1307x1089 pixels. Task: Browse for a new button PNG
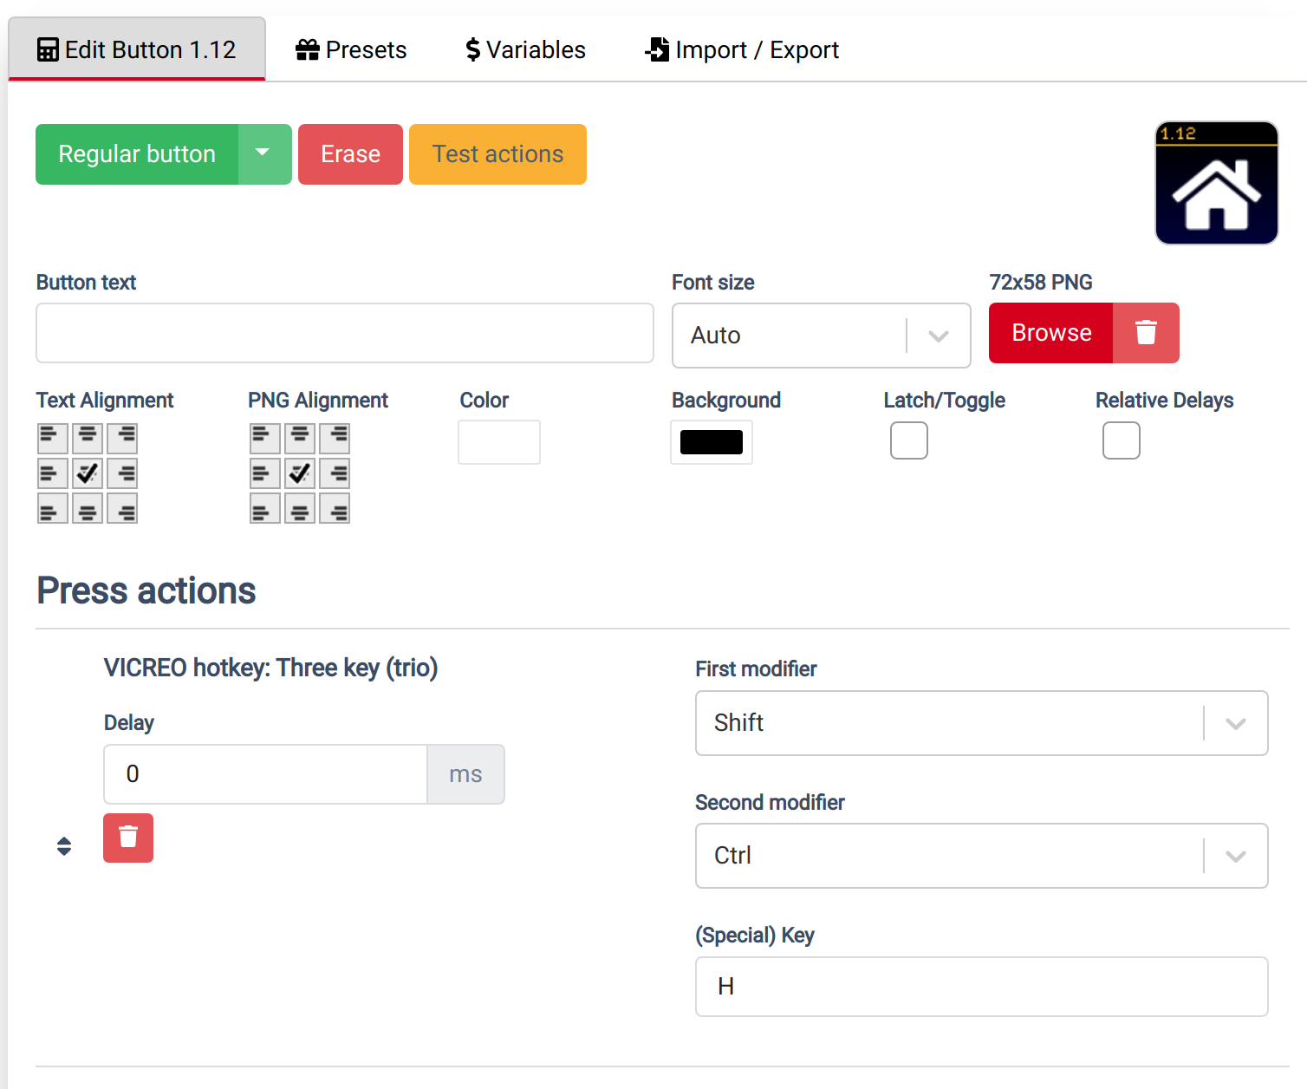pos(1050,333)
